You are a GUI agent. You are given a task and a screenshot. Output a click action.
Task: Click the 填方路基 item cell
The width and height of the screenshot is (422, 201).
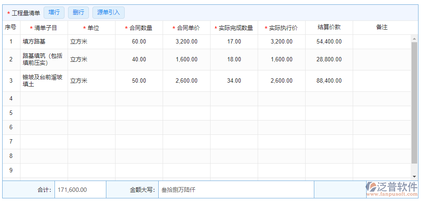44,42
